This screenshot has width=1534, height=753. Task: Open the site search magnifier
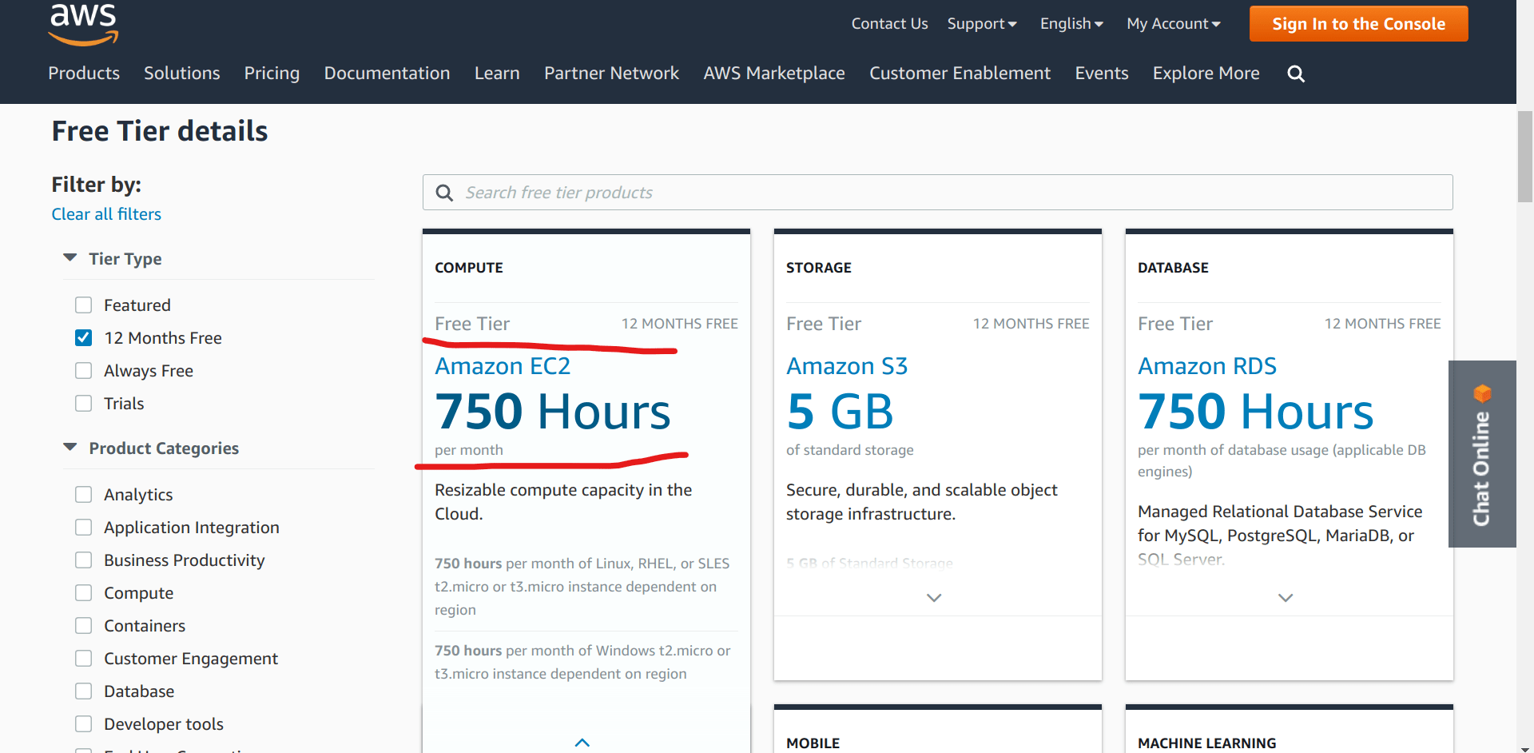pyautogui.click(x=1295, y=74)
